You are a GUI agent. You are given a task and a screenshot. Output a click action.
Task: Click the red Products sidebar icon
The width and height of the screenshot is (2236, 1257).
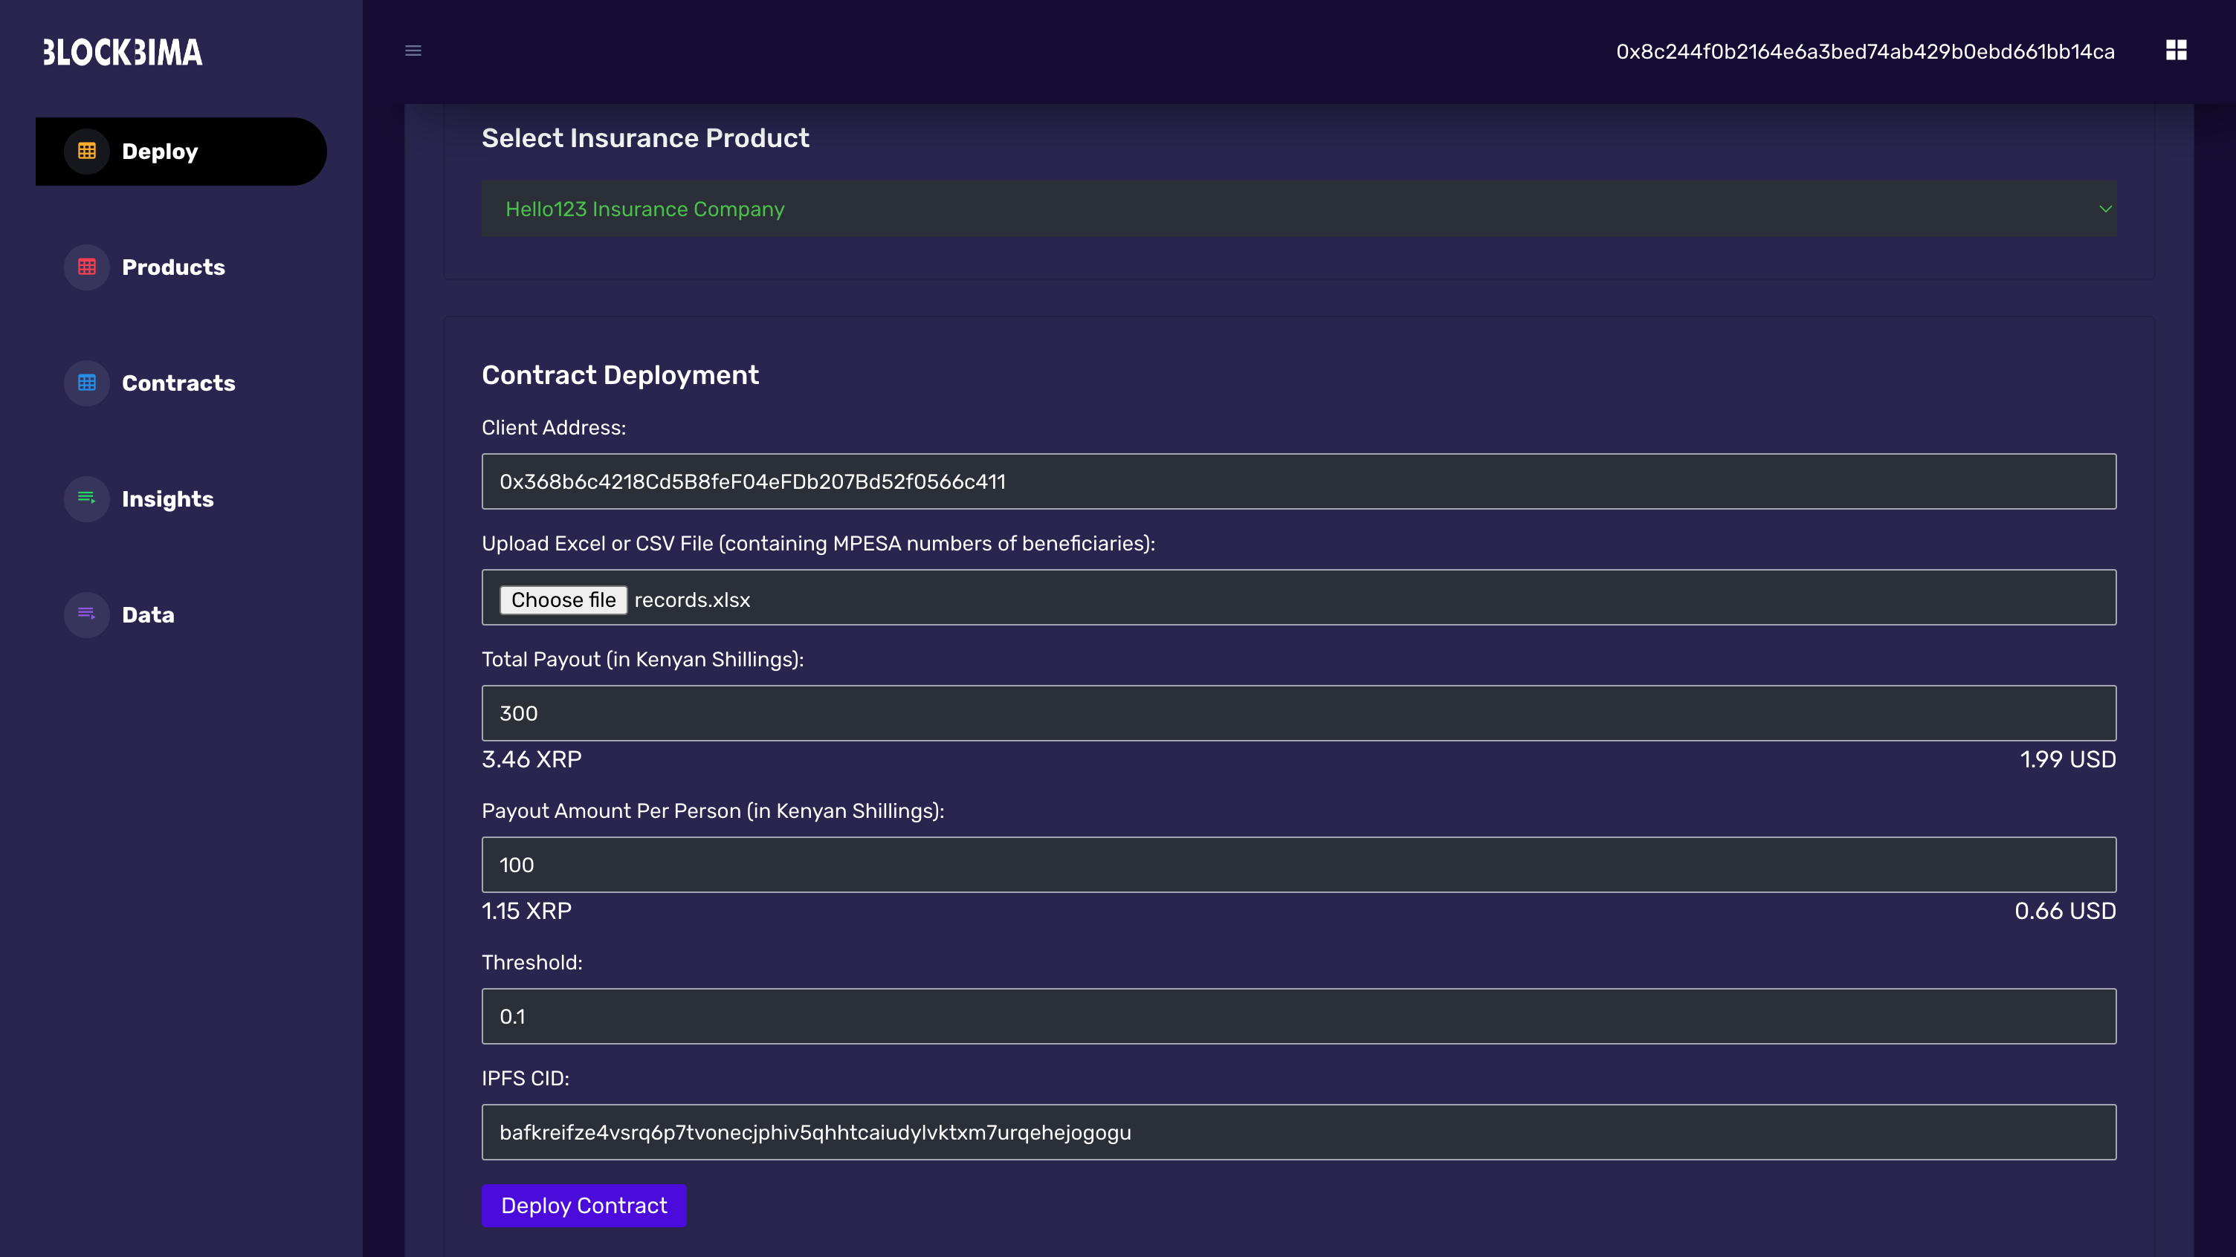(x=87, y=267)
